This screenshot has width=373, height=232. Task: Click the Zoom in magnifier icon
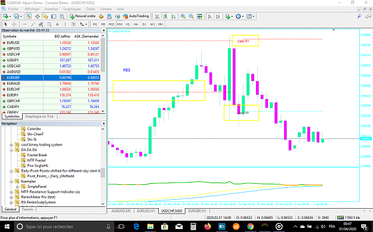183,16
